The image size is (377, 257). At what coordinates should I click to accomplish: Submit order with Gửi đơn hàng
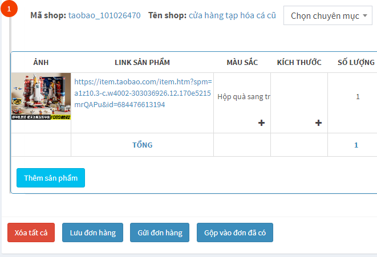coord(160,232)
